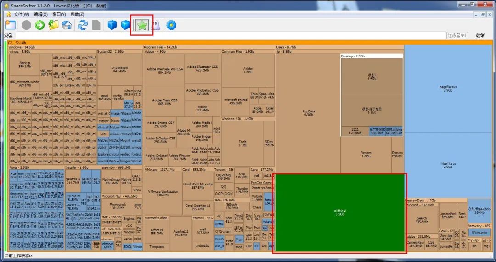Click the folder Go Up Level icon
Image resolution: width=496 pixels, height=262 pixels.
tap(53, 25)
